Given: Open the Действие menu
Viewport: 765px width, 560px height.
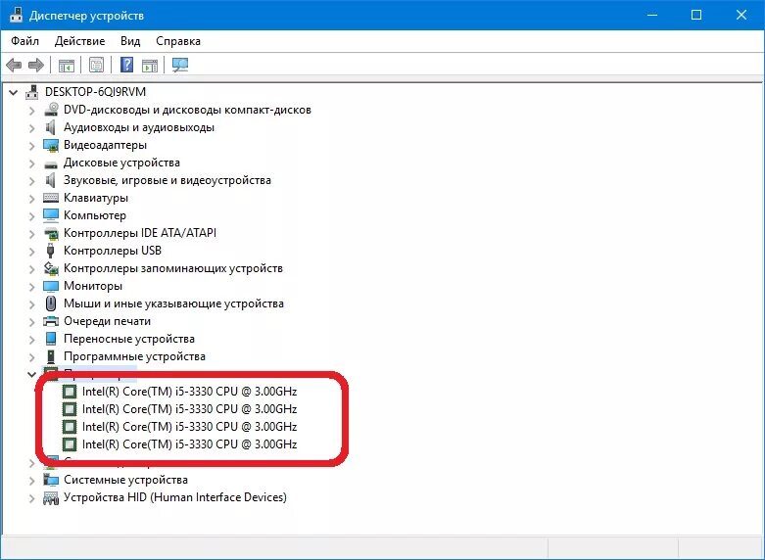Looking at the screenshot, I should tap(80, 41).
